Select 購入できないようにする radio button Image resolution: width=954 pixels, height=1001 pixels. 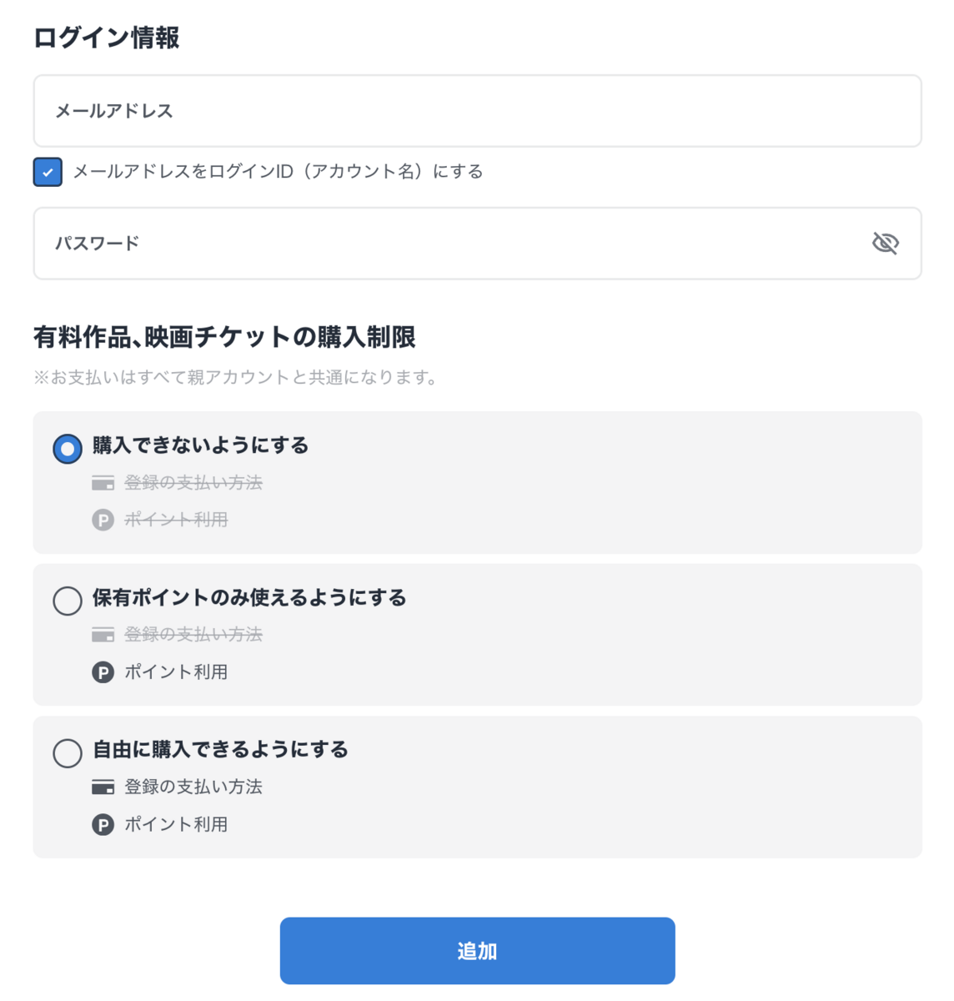click(68, 449)
